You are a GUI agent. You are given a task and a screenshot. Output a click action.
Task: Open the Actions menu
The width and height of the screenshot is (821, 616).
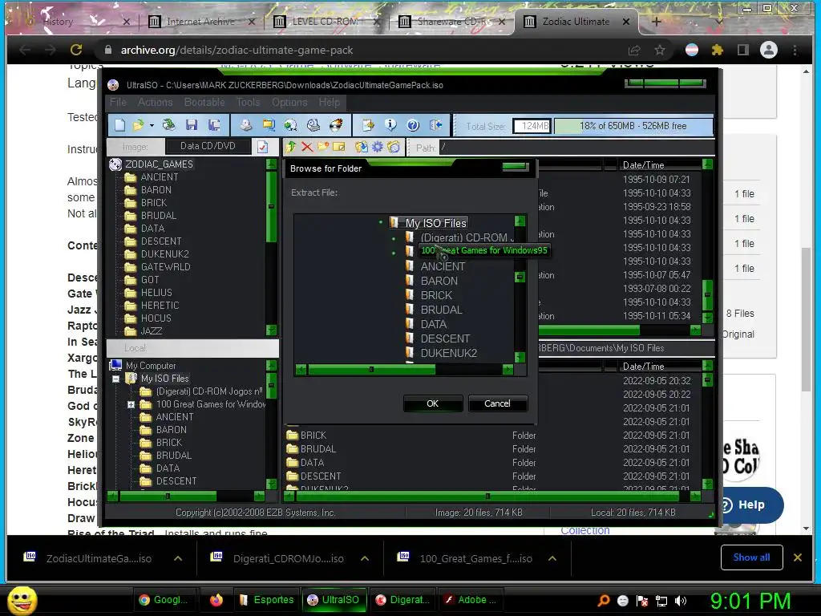pos(155,102)
